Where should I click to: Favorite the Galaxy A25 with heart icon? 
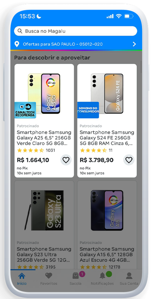[66, 160]
